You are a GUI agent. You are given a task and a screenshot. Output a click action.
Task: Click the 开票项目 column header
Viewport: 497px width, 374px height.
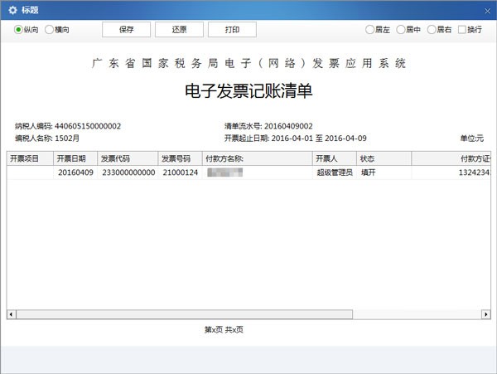click(x=30, y=158)
